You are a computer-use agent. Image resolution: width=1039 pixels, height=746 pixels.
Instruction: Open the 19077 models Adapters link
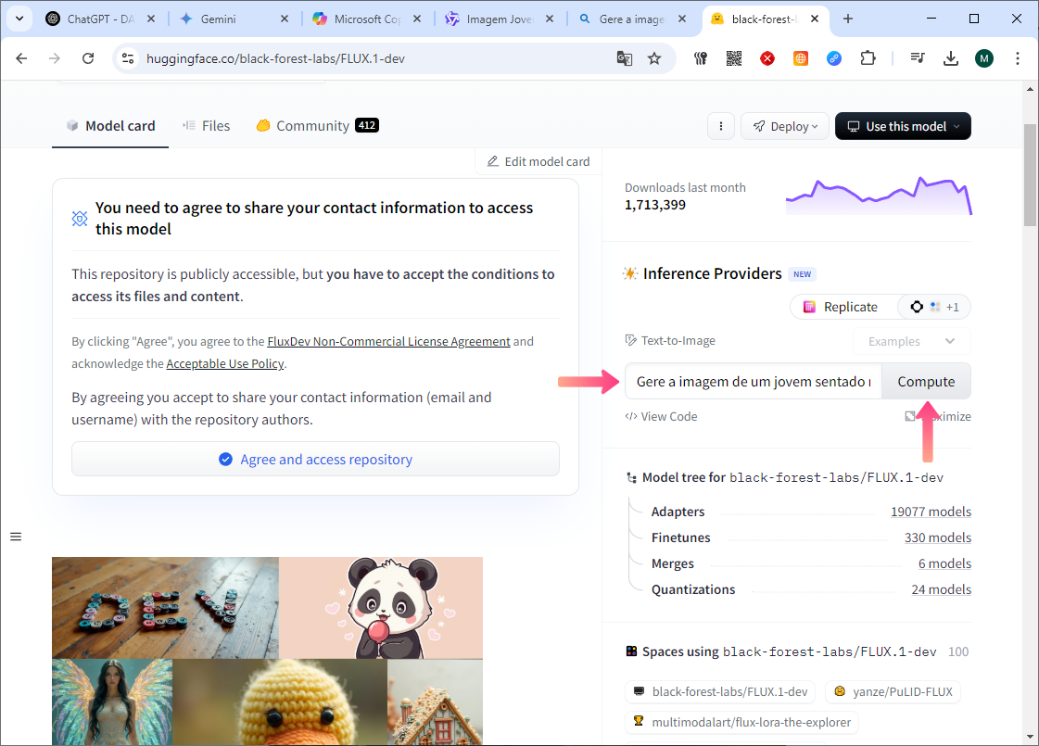coord(931,512)
